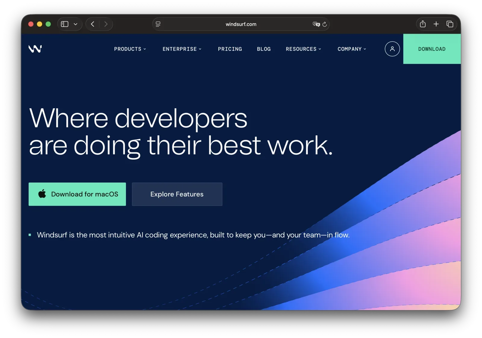Reload the windsurf.com page
The image size is (482, 338).
click(x=324, y=24)
